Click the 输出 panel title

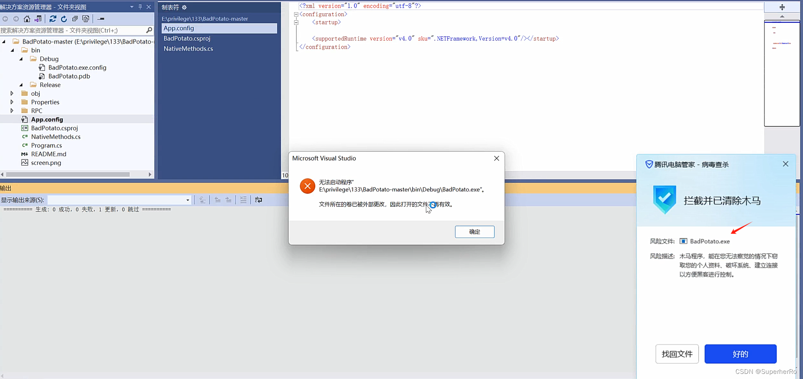click(x=6, y=188)
